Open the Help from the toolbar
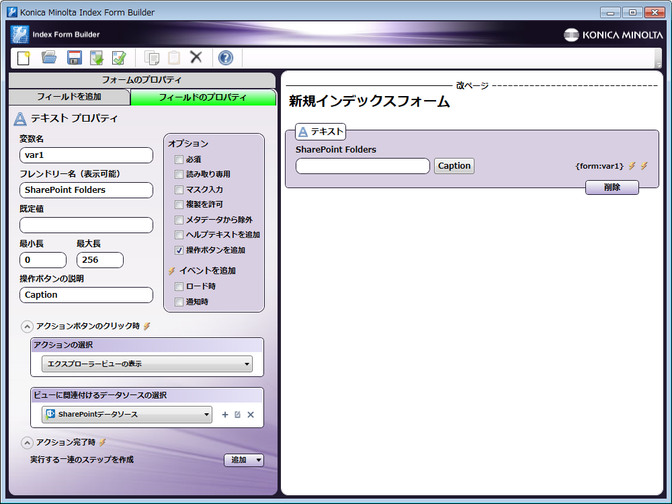 pos(226,58)
